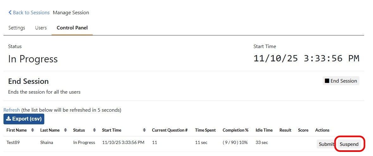Screen dimensions: 373x156
Task: Click the Refresh link
Action: click(12, 110)
